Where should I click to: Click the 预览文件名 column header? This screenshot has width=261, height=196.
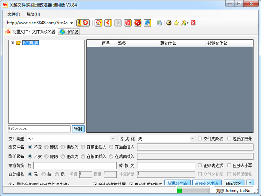pyautogui.click(x=229, y=44)
